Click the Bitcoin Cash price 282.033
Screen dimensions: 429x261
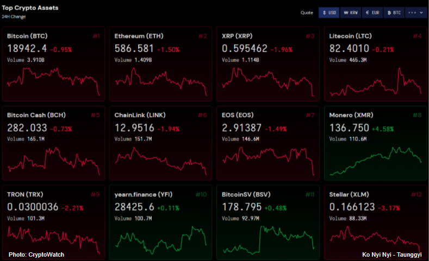(x=27, y=128)
